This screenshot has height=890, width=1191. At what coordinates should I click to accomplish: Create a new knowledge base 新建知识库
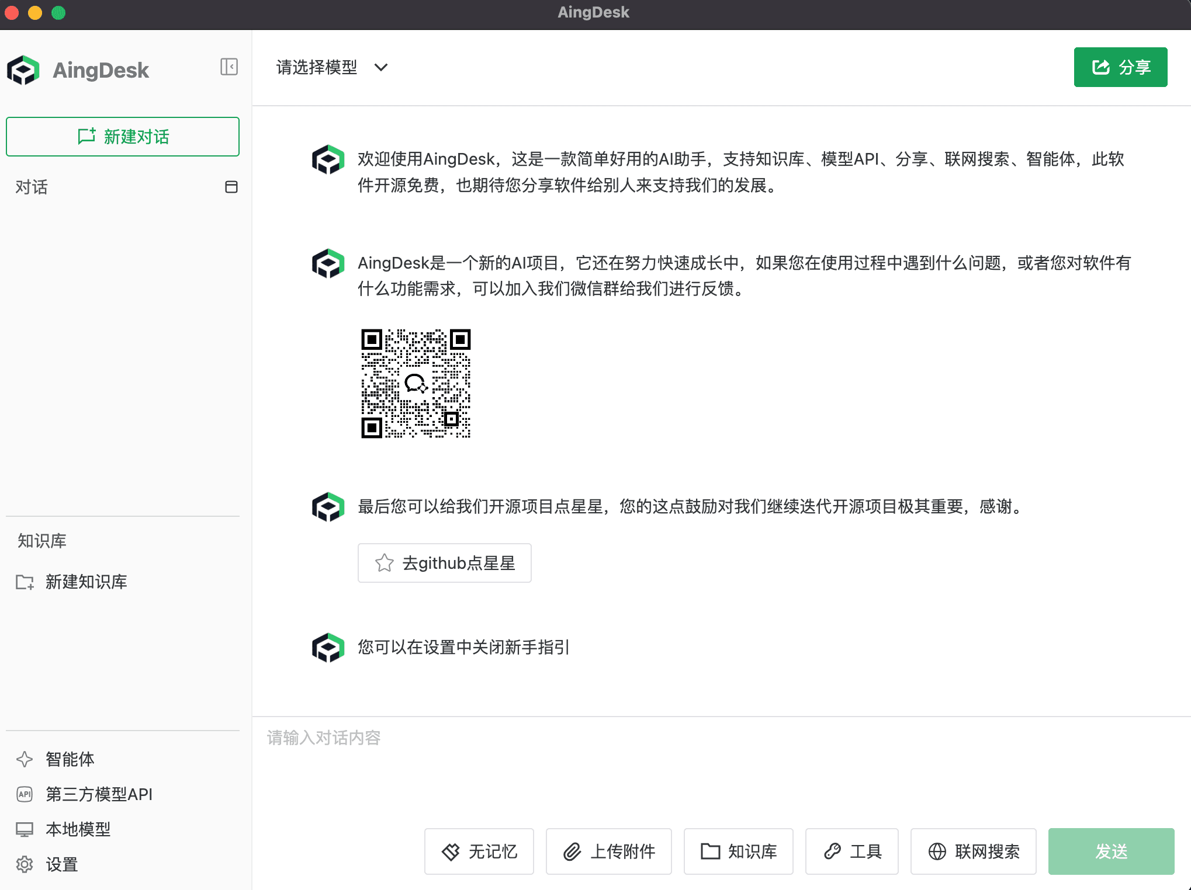coord(72,582)
